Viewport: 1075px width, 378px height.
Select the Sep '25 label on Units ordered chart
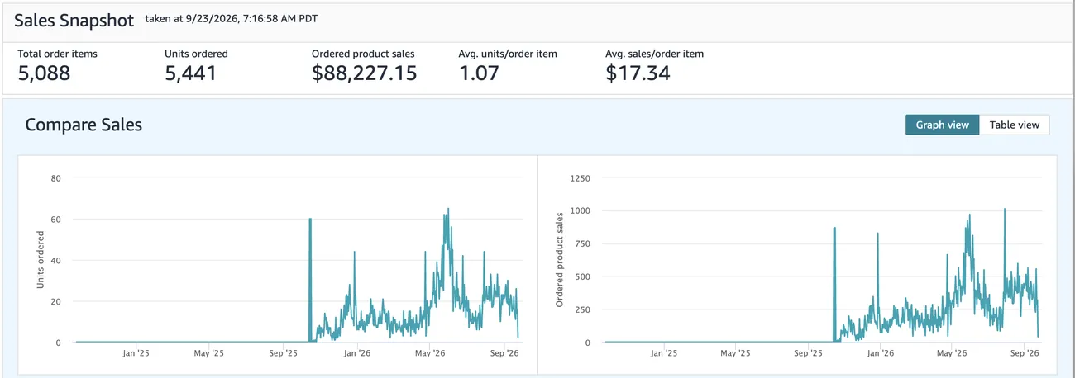pyautogui.click(x=283, y=352)
